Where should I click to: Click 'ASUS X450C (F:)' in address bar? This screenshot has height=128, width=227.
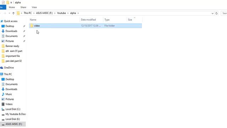(x=44, y=13)
